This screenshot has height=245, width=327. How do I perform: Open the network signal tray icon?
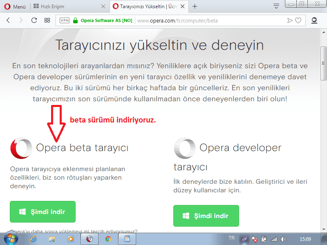click(274, 239)
